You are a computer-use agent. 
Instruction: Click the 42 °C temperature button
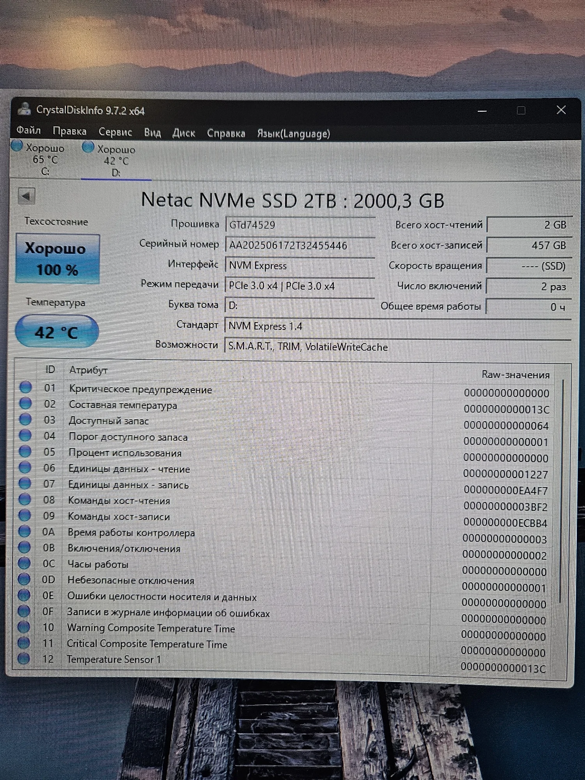[57, 331]
